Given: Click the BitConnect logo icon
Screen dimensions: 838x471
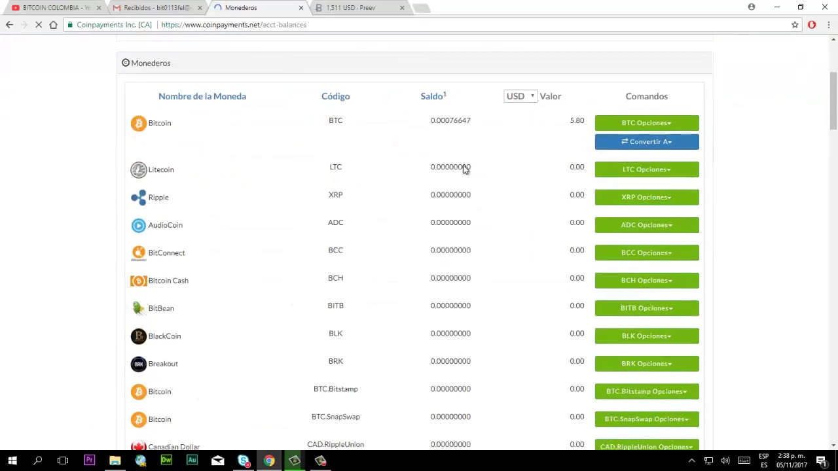Looking at the screenshot, I should [x=138, y=253].
